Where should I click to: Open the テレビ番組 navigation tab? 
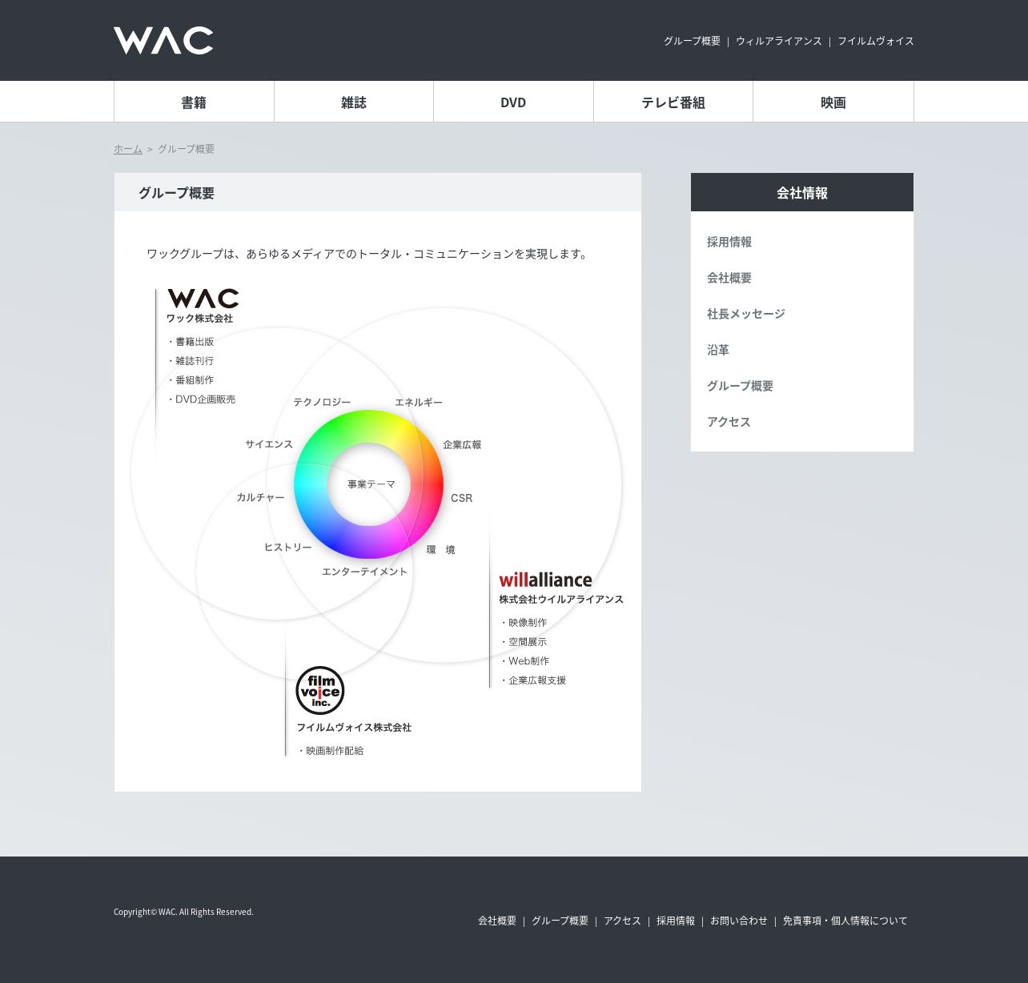coord(673,102)
